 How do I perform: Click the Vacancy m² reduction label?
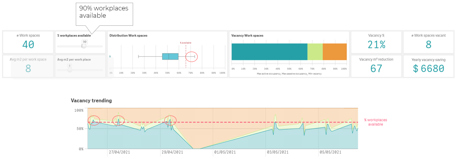[376, 59]
